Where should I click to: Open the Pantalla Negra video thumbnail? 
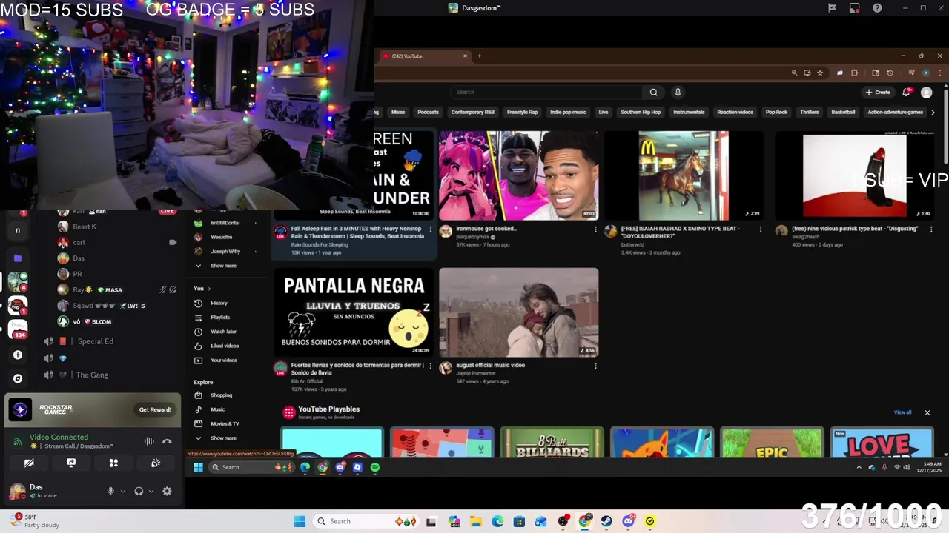pos(354,312)
